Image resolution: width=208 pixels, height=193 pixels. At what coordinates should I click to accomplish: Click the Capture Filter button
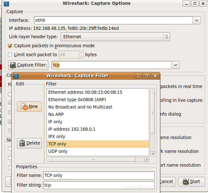coord(28,65)
